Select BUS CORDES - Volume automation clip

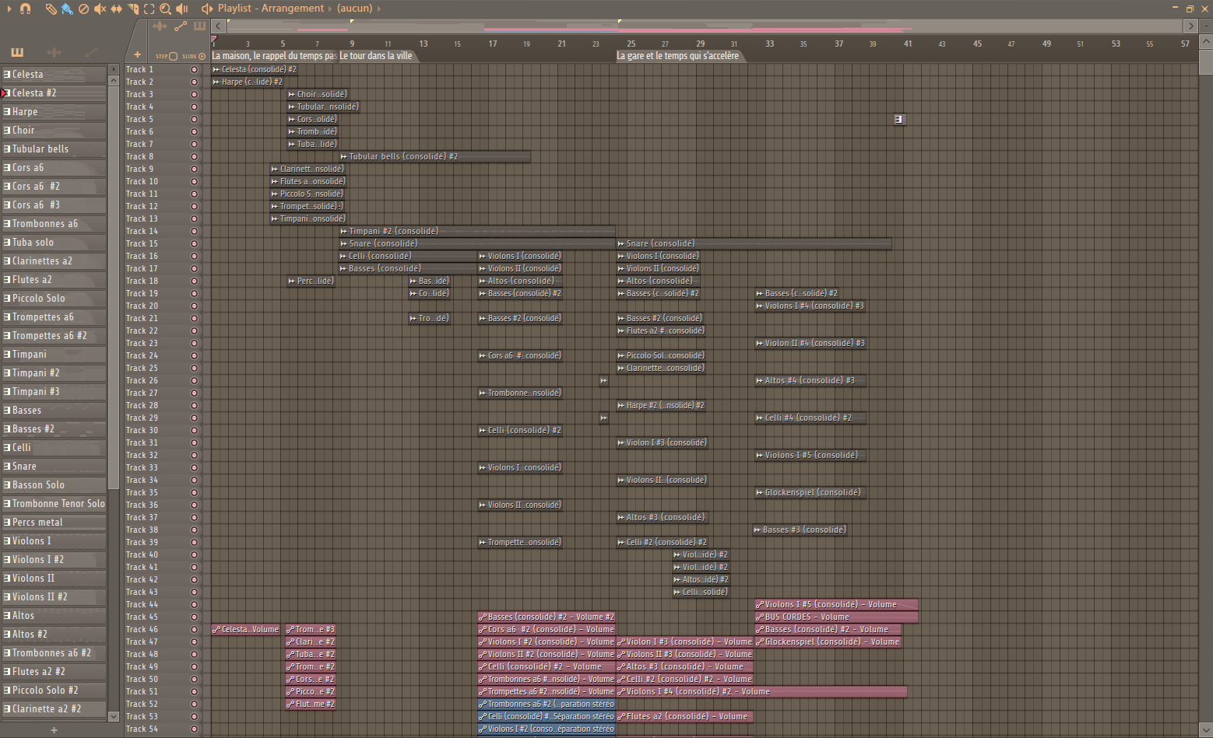coord(836,617)
